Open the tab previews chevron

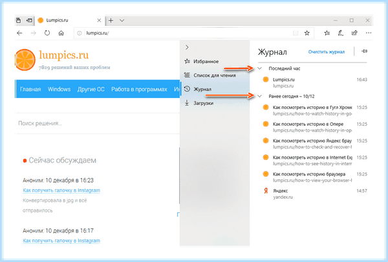(122, 21)
